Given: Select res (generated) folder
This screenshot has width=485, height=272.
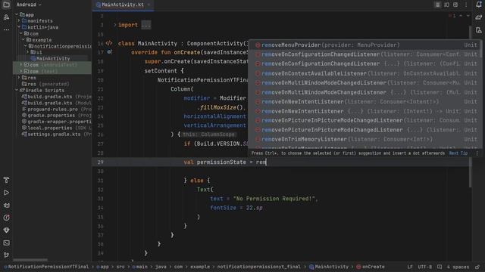Looking at the screenshot, I should (45, 84).
